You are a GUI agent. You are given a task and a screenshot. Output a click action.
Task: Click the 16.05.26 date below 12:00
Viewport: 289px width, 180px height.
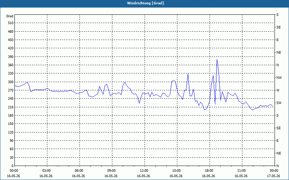coord(143,176)
